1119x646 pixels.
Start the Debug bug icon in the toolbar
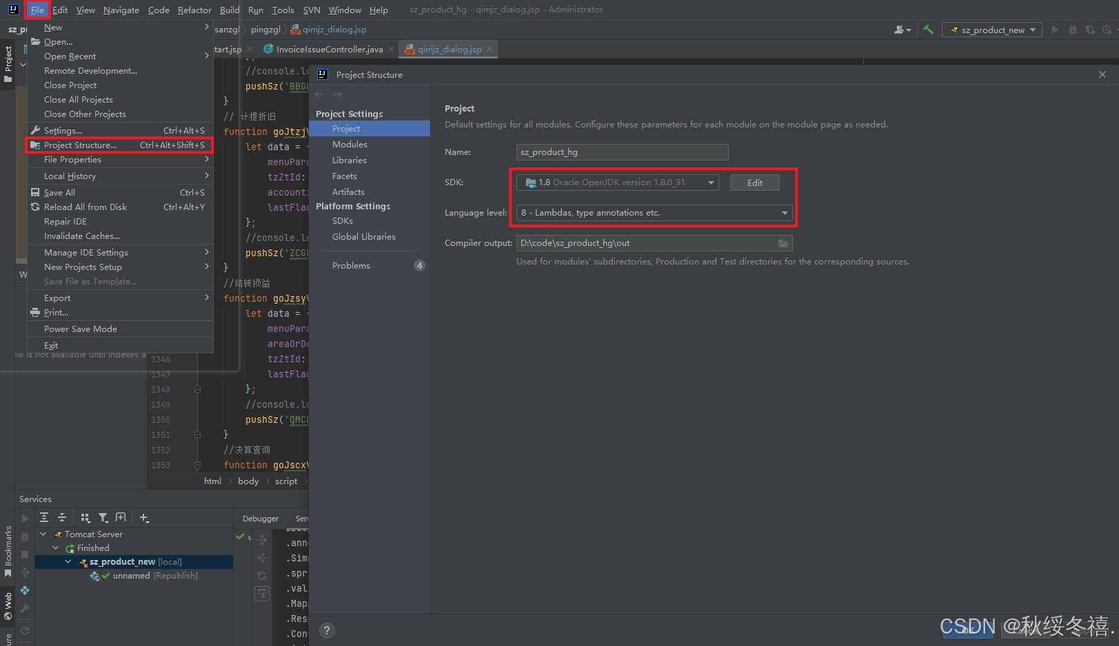coord(1073,30)
